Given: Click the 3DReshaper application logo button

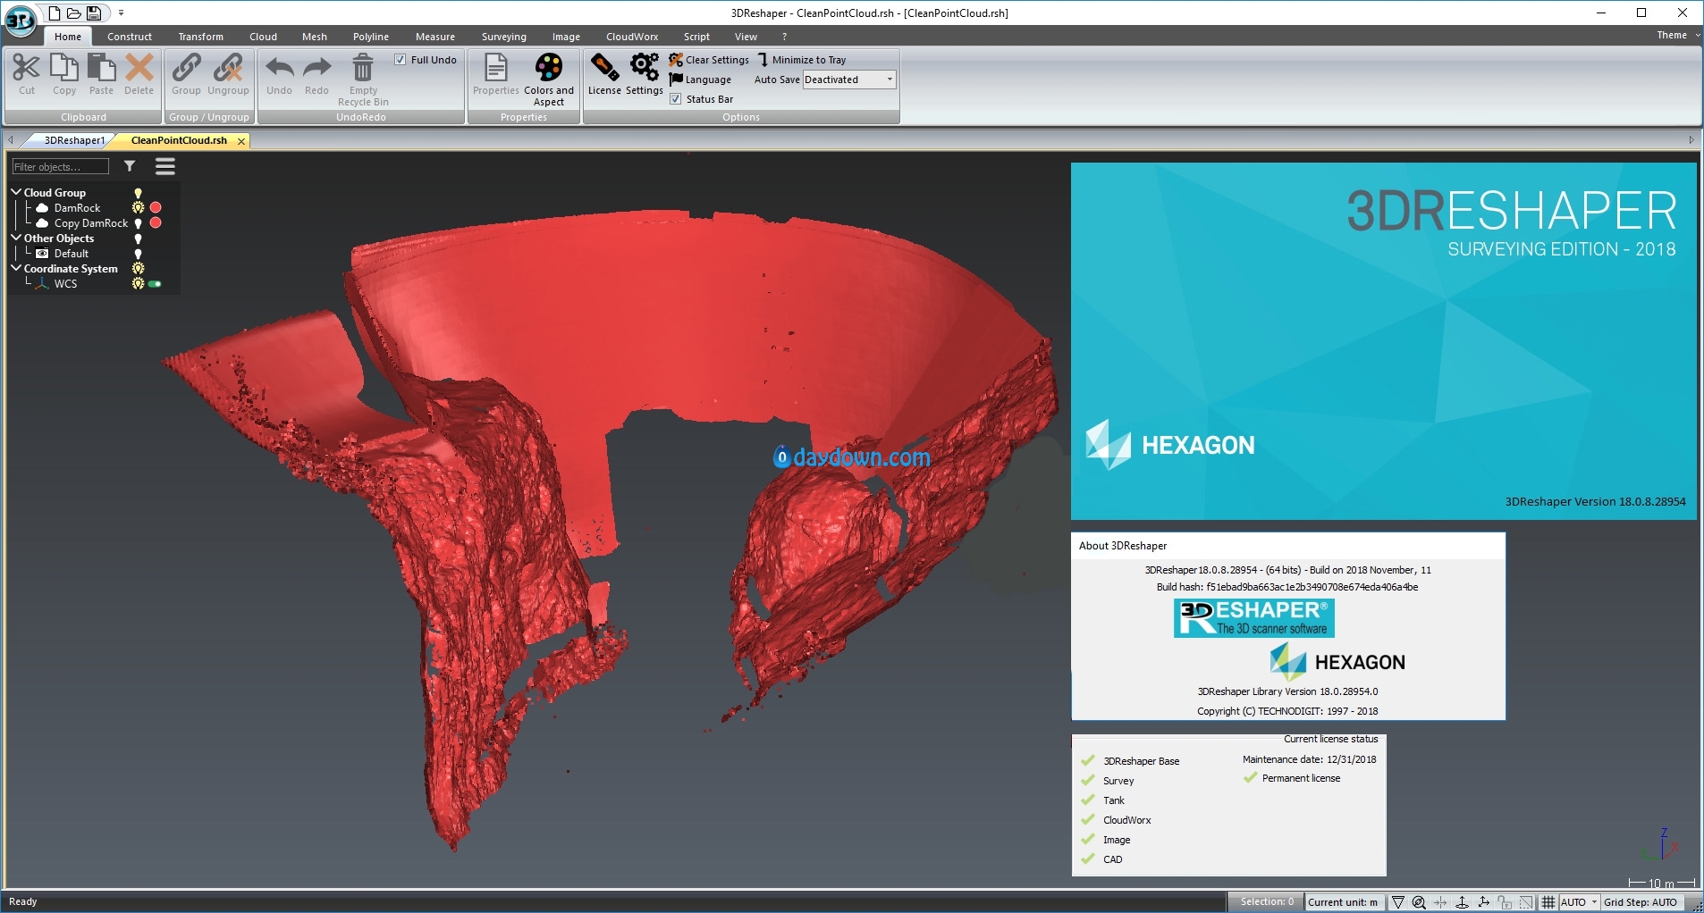Looking at the screenshot, I should 20,20.
